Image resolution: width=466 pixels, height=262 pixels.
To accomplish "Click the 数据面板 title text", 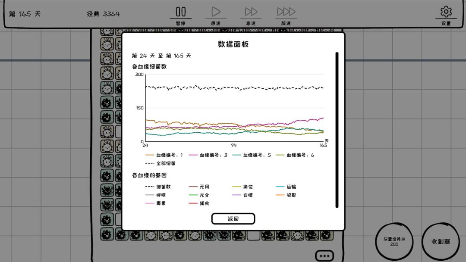I will (x=233, y=44).
